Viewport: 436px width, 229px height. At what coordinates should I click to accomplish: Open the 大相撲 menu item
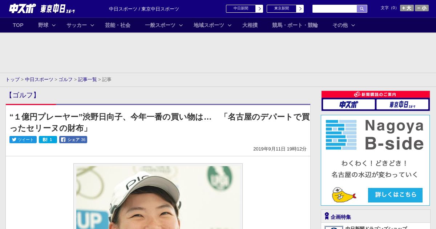coord(250,25)
